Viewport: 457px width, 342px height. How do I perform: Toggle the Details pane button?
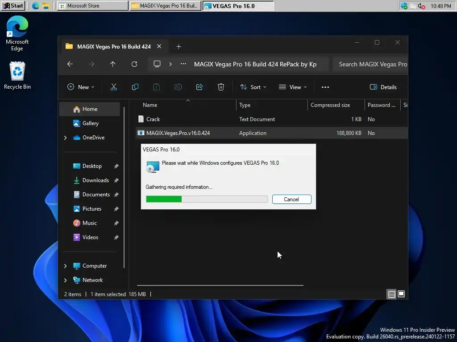tap(383, 87)
